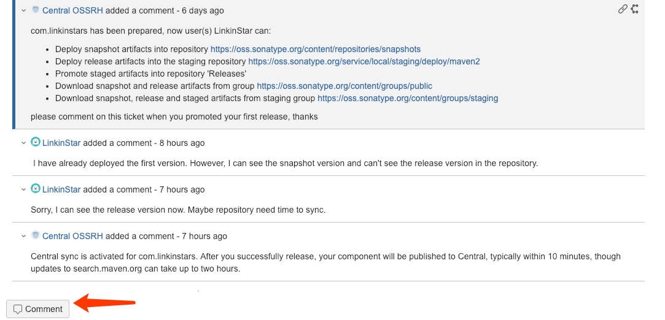Open LinkinStar profile on 8-hours-ago comment

(61, 143)
